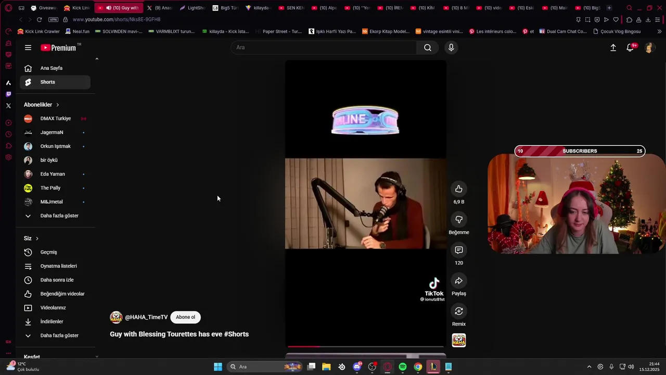This screenshot has height=375, width=666.
Task: Click the VPN badge in address bar
Action: click(53, 19)
